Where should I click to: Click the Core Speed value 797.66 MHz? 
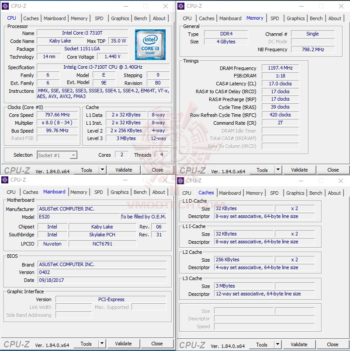pos(57,115)
